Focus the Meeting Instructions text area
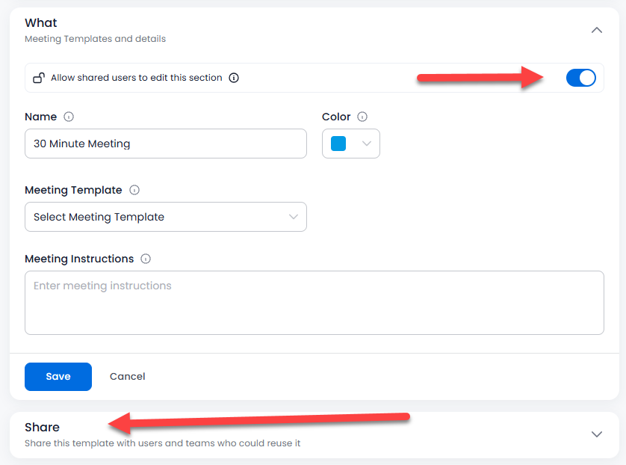 [314, 302]
